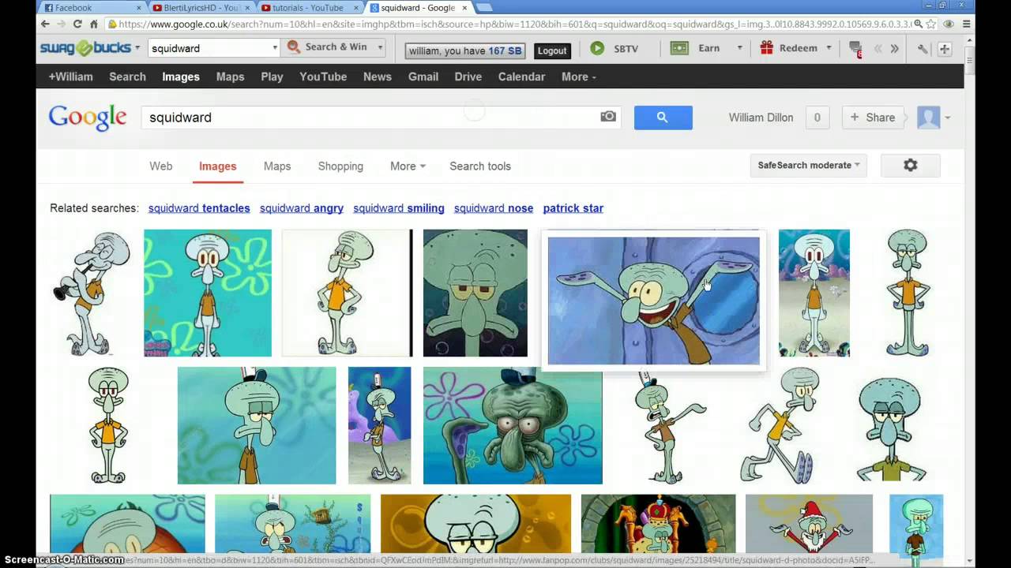The width and height of the screenshot is (1011, 568).
Task: Open +William in the Google bar
Action: pyautogui.click(x=71, y=77)
